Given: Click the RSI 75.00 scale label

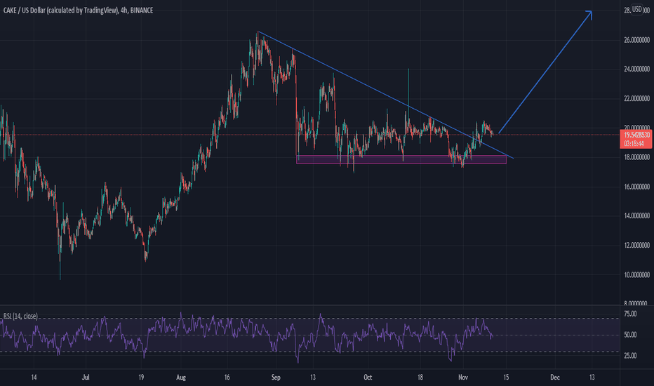Looking at the screenshot, I should coord(630,314).
